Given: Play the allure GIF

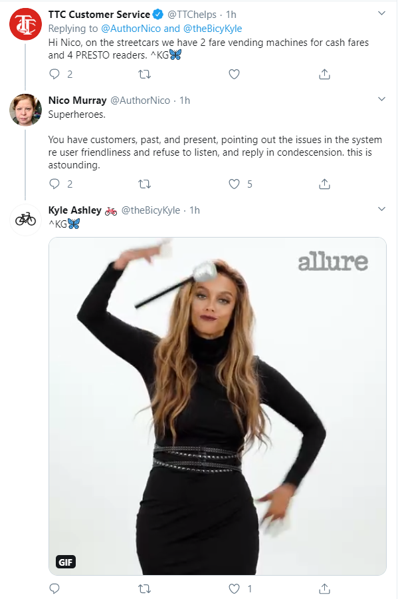Looking at the screenshot, I should [217, 406].
